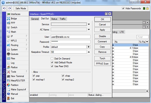Switch to the Traffic tab
151x103 pixels.
point(63,19)
